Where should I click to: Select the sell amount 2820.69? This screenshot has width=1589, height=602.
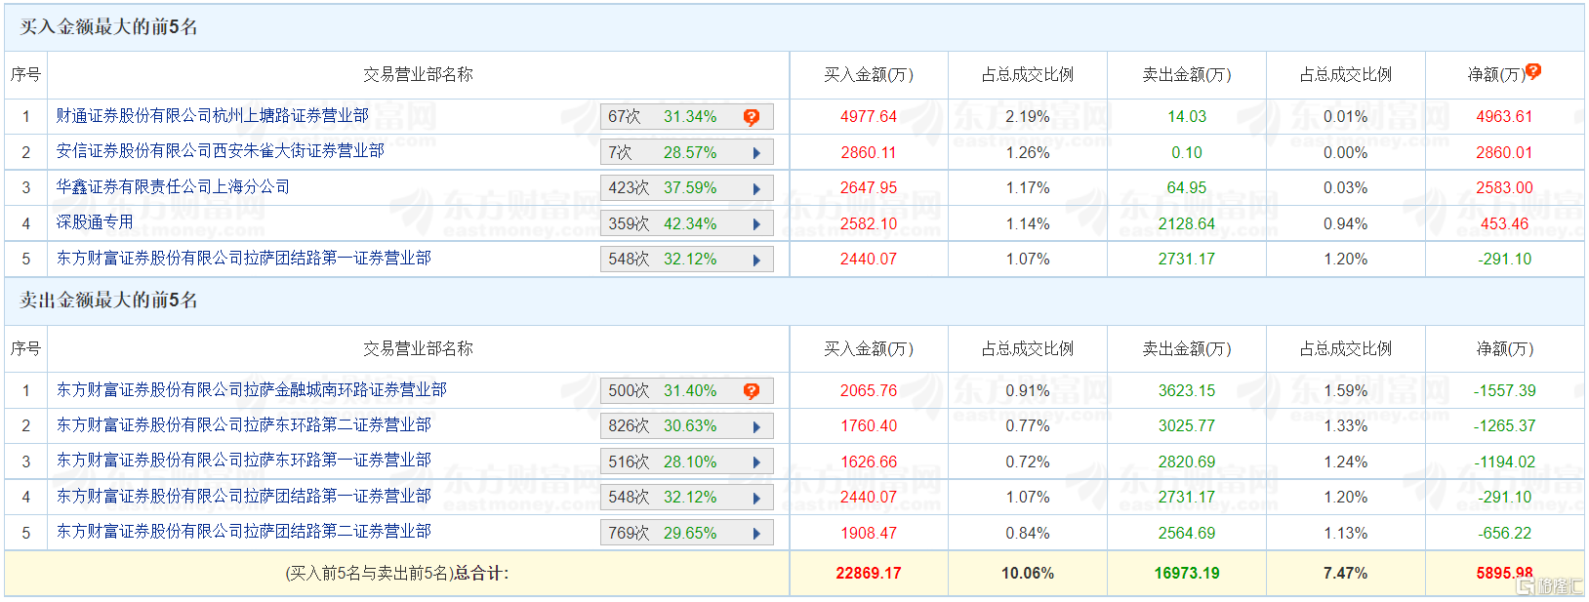coord(1187,462)
